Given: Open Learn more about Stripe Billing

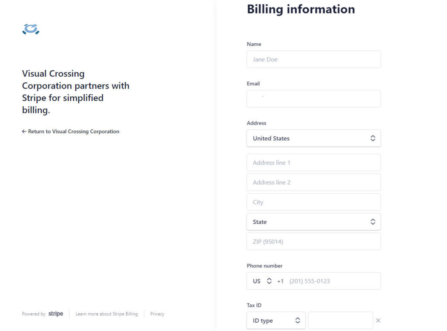Looking at the screenshot, I should pyautogui.click(x=107, y=314).
